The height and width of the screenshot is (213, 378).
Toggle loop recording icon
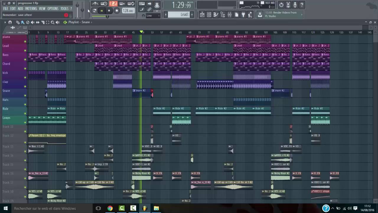(x=131, y=4)
